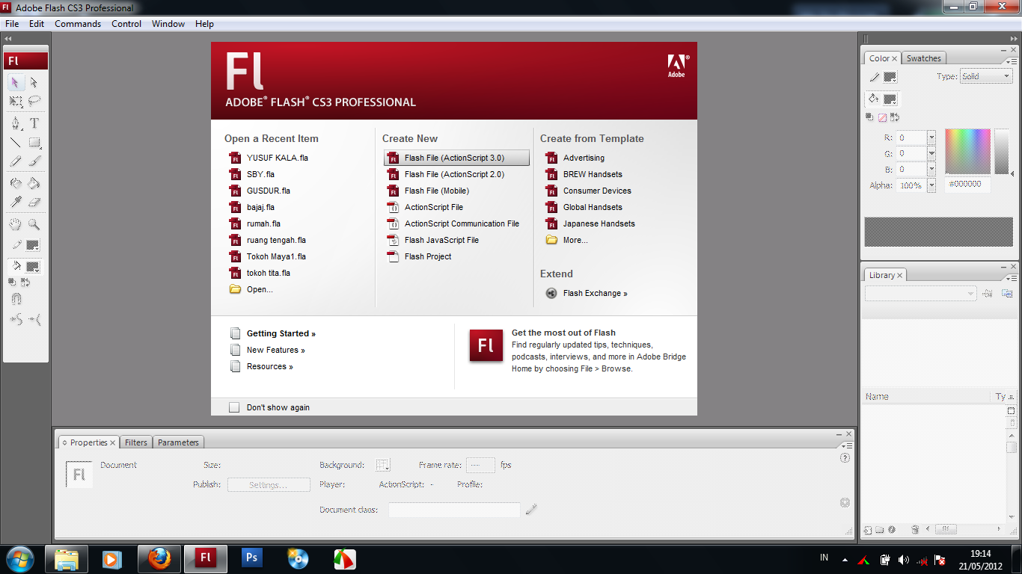Open the File menu
This screenshot has height=574, width=1022.
[12, 24]
